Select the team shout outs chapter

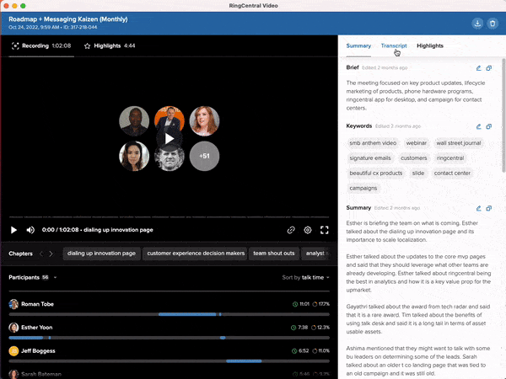click(274, 253)
